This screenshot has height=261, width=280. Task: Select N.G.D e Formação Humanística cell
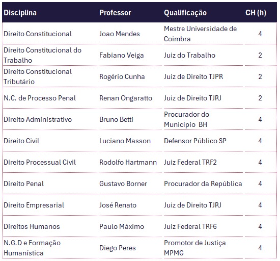point(50,248)
